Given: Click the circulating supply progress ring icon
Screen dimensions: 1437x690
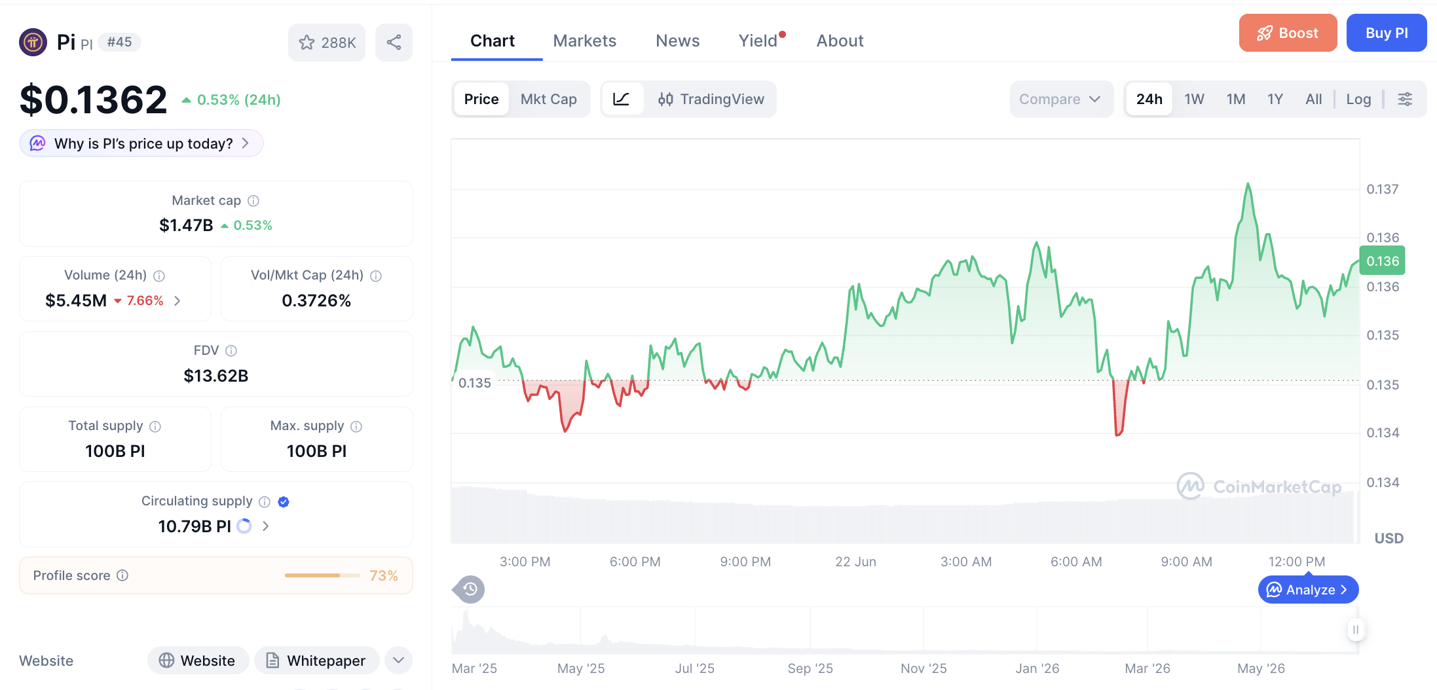Looking at the screenshot, I should 244,526.
